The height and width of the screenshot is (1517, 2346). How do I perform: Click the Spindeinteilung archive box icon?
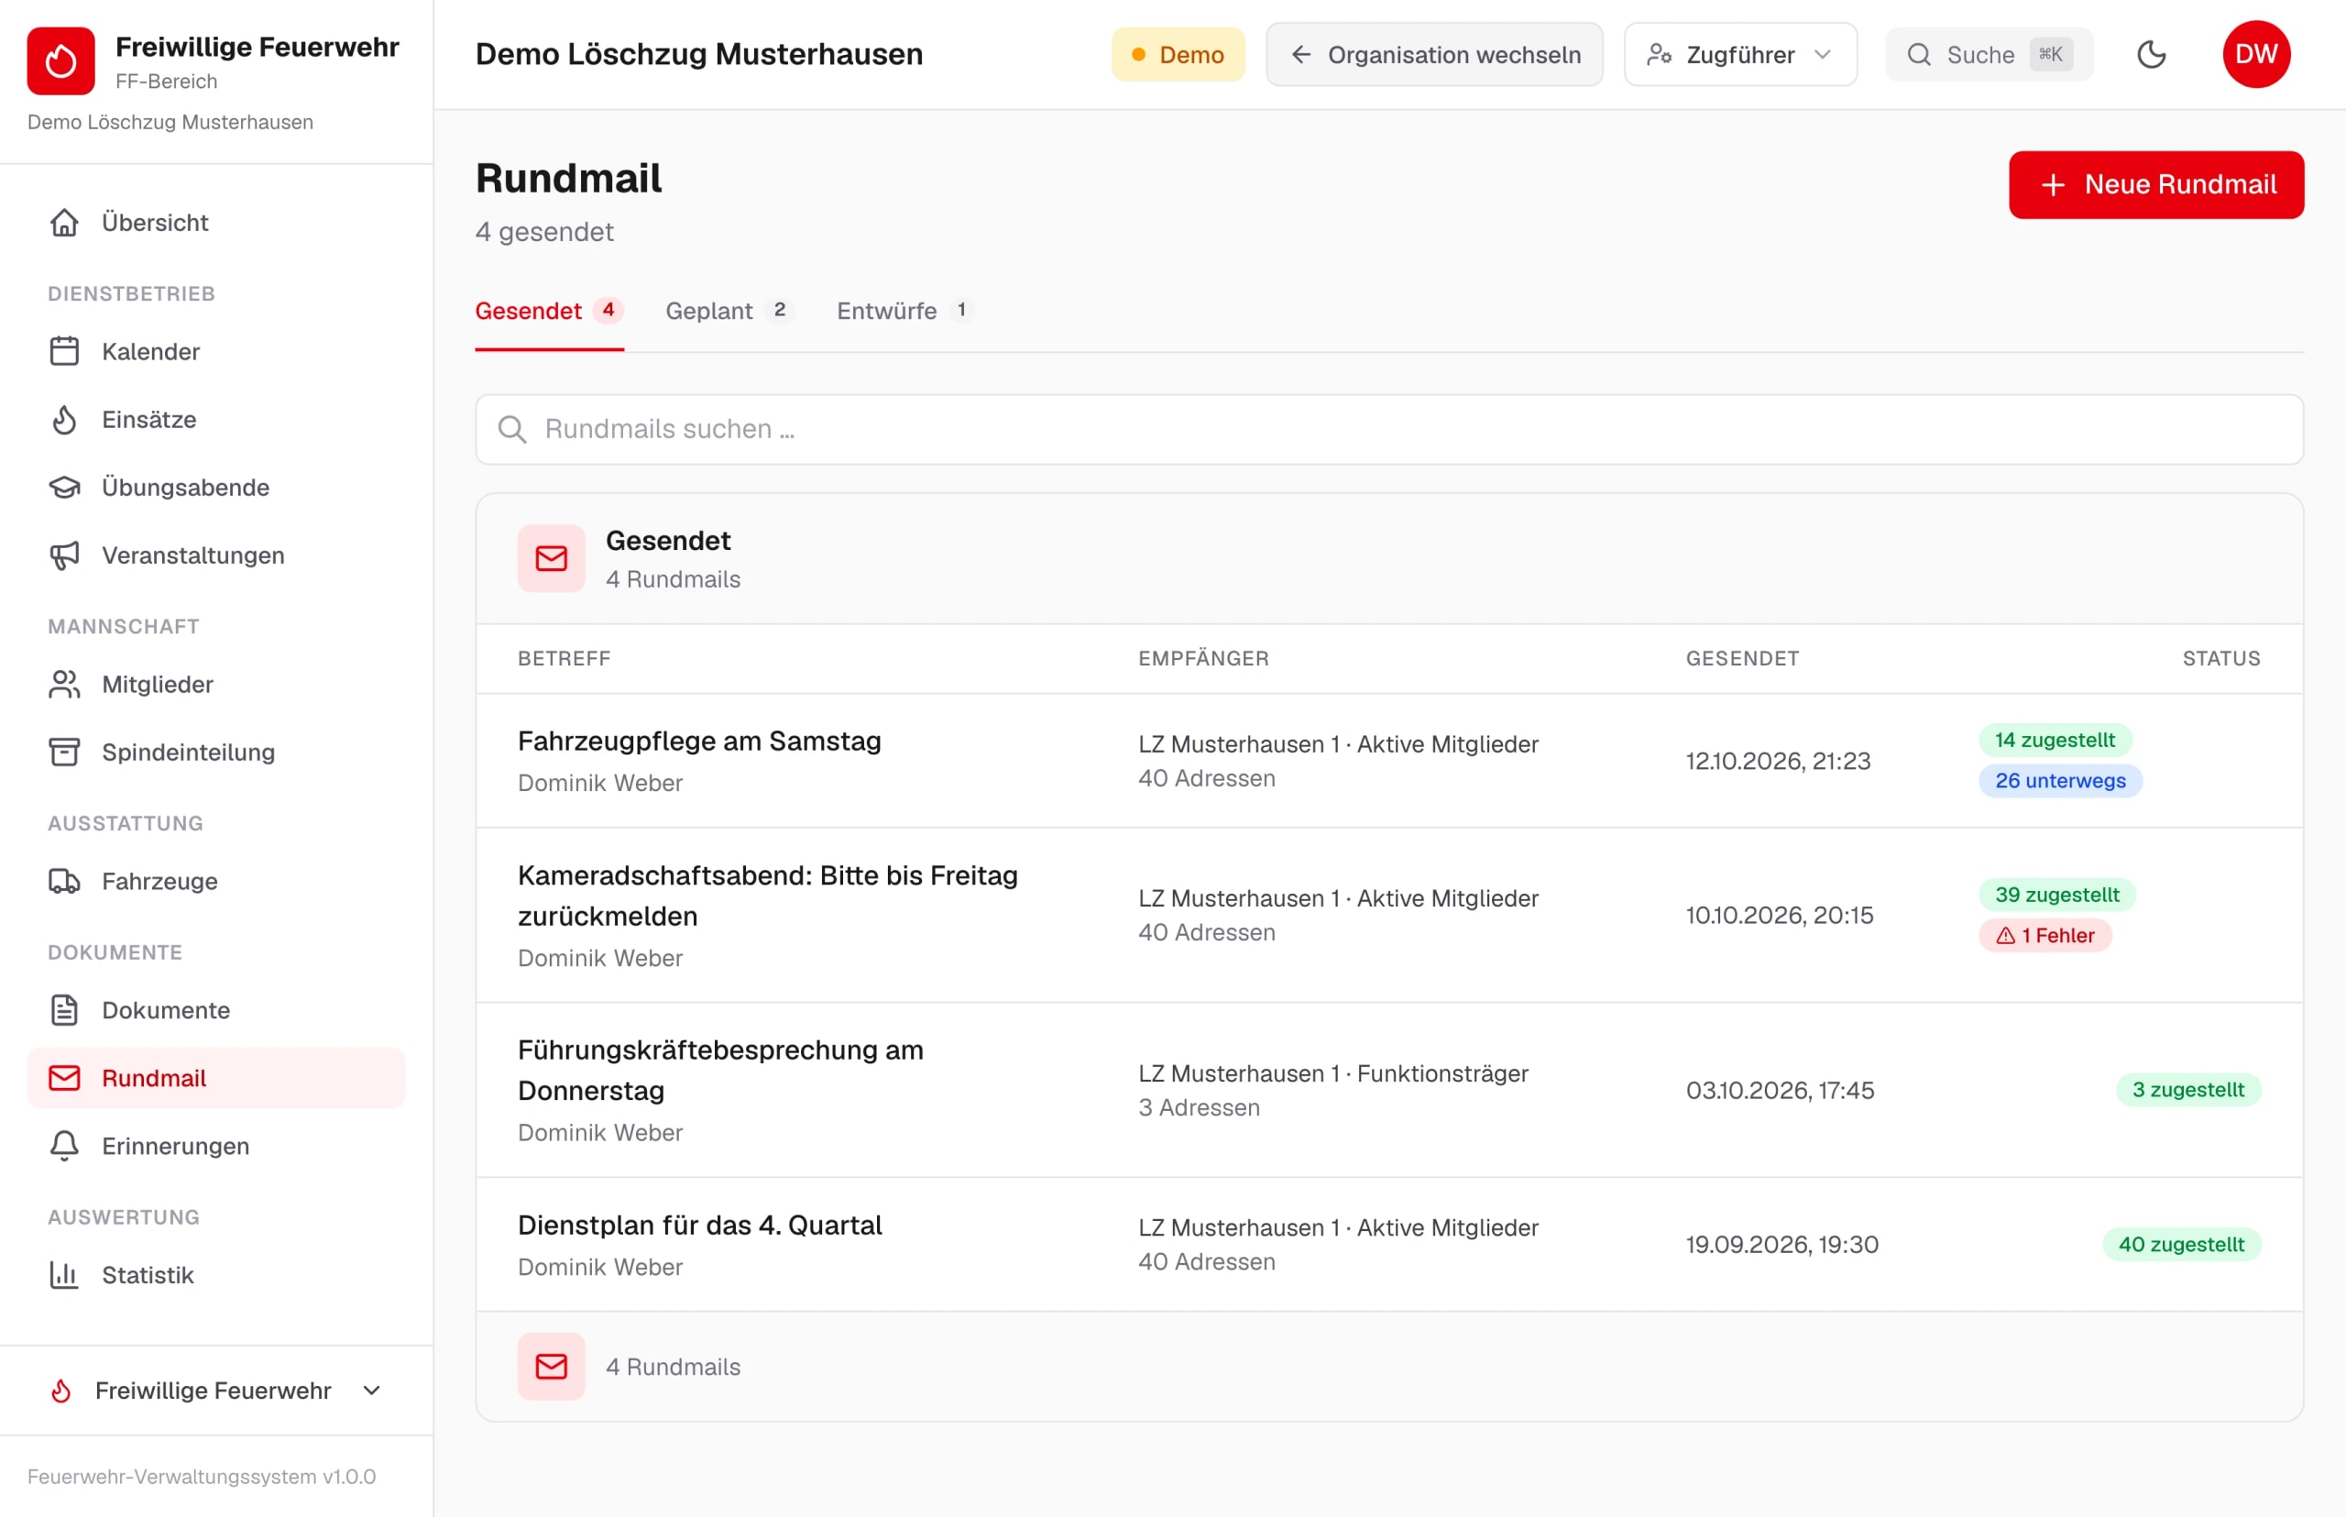(x=65, y=753)
